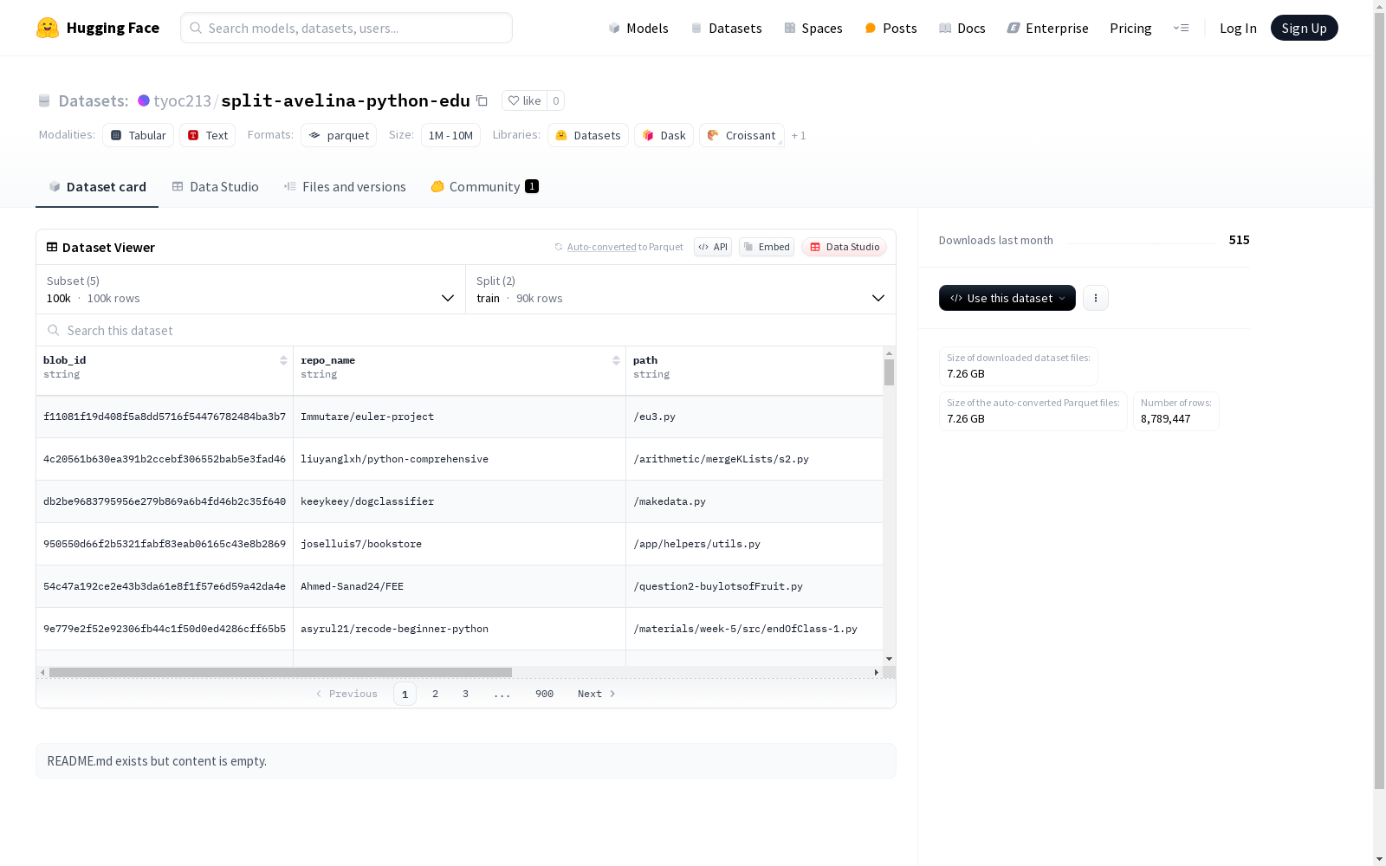Screen dimensions: 1386x866
Task: Select page 1 in the pagination
Action: [x=405, y=694]
